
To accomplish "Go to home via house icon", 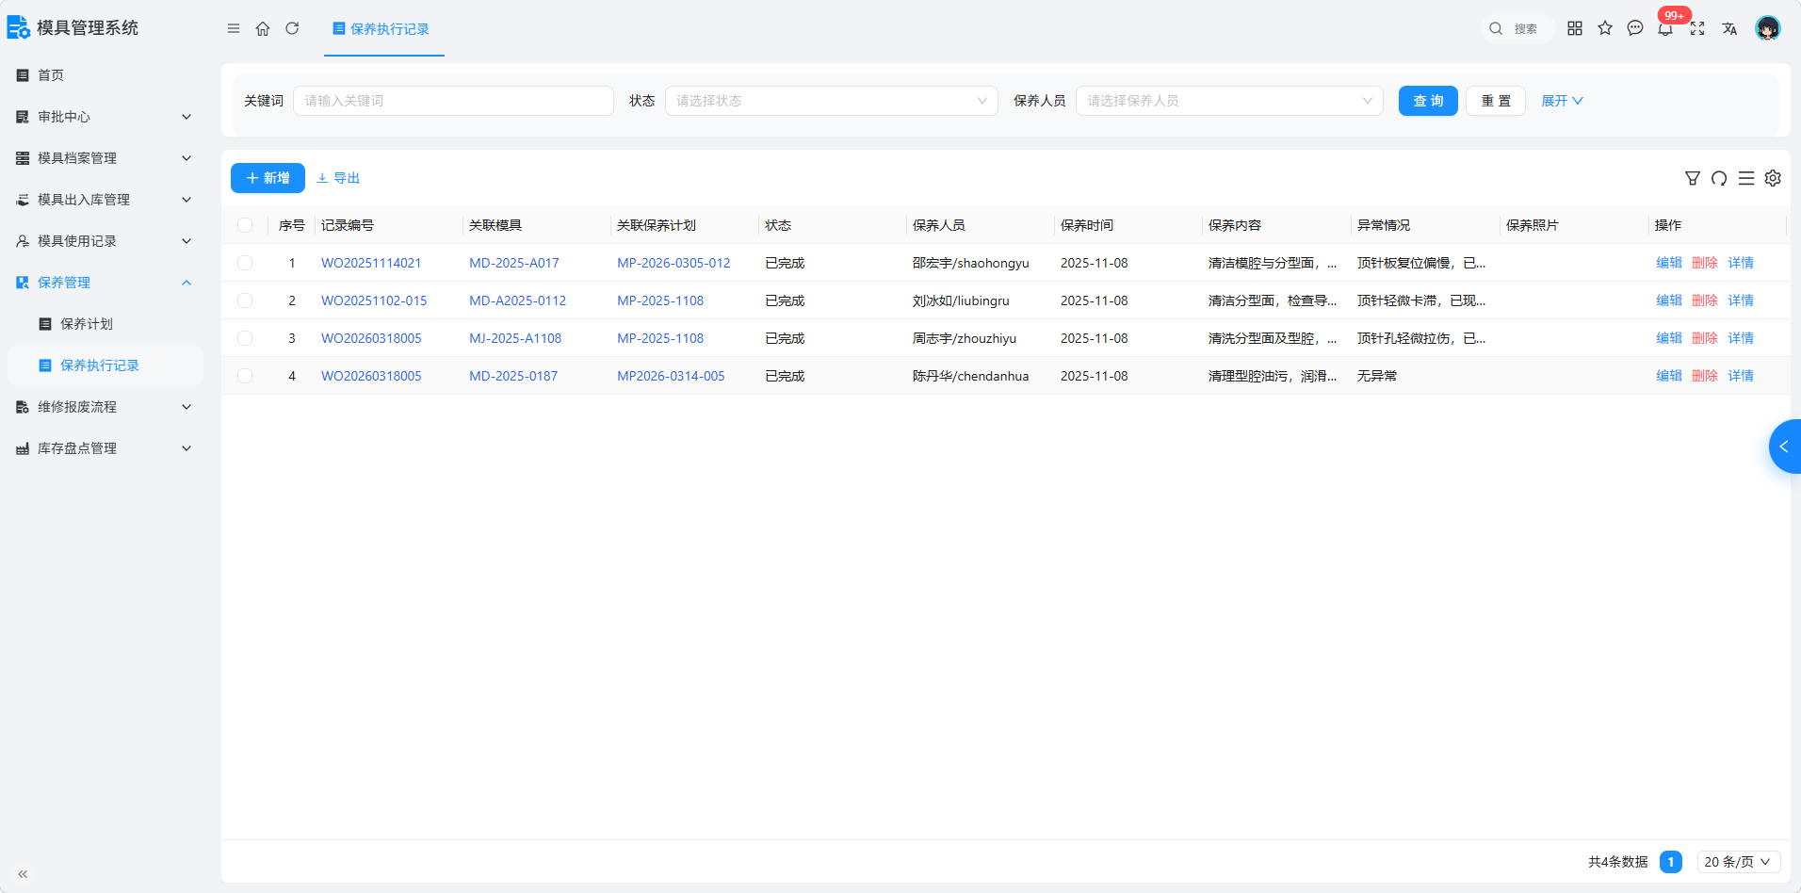I will (263, 28).
